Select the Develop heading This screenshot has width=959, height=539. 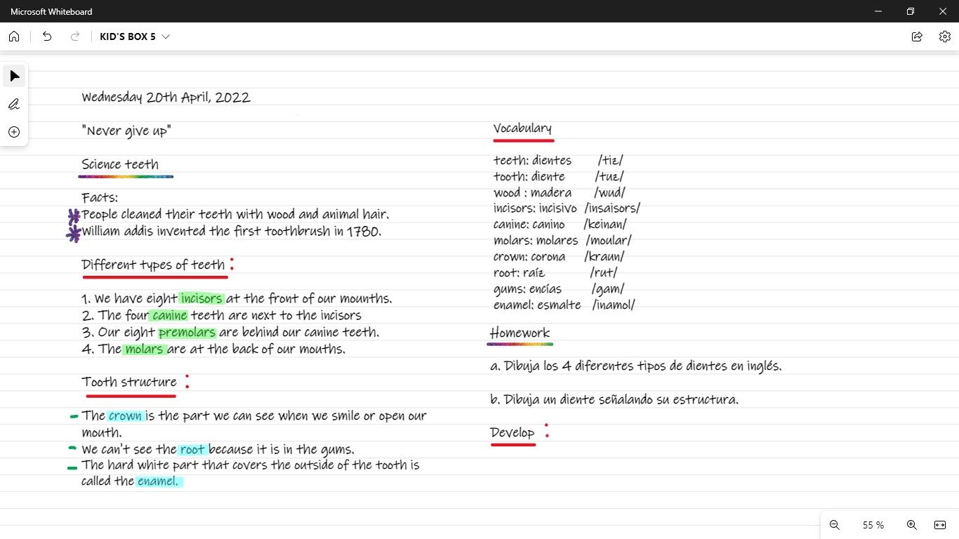tap(512, 432)
